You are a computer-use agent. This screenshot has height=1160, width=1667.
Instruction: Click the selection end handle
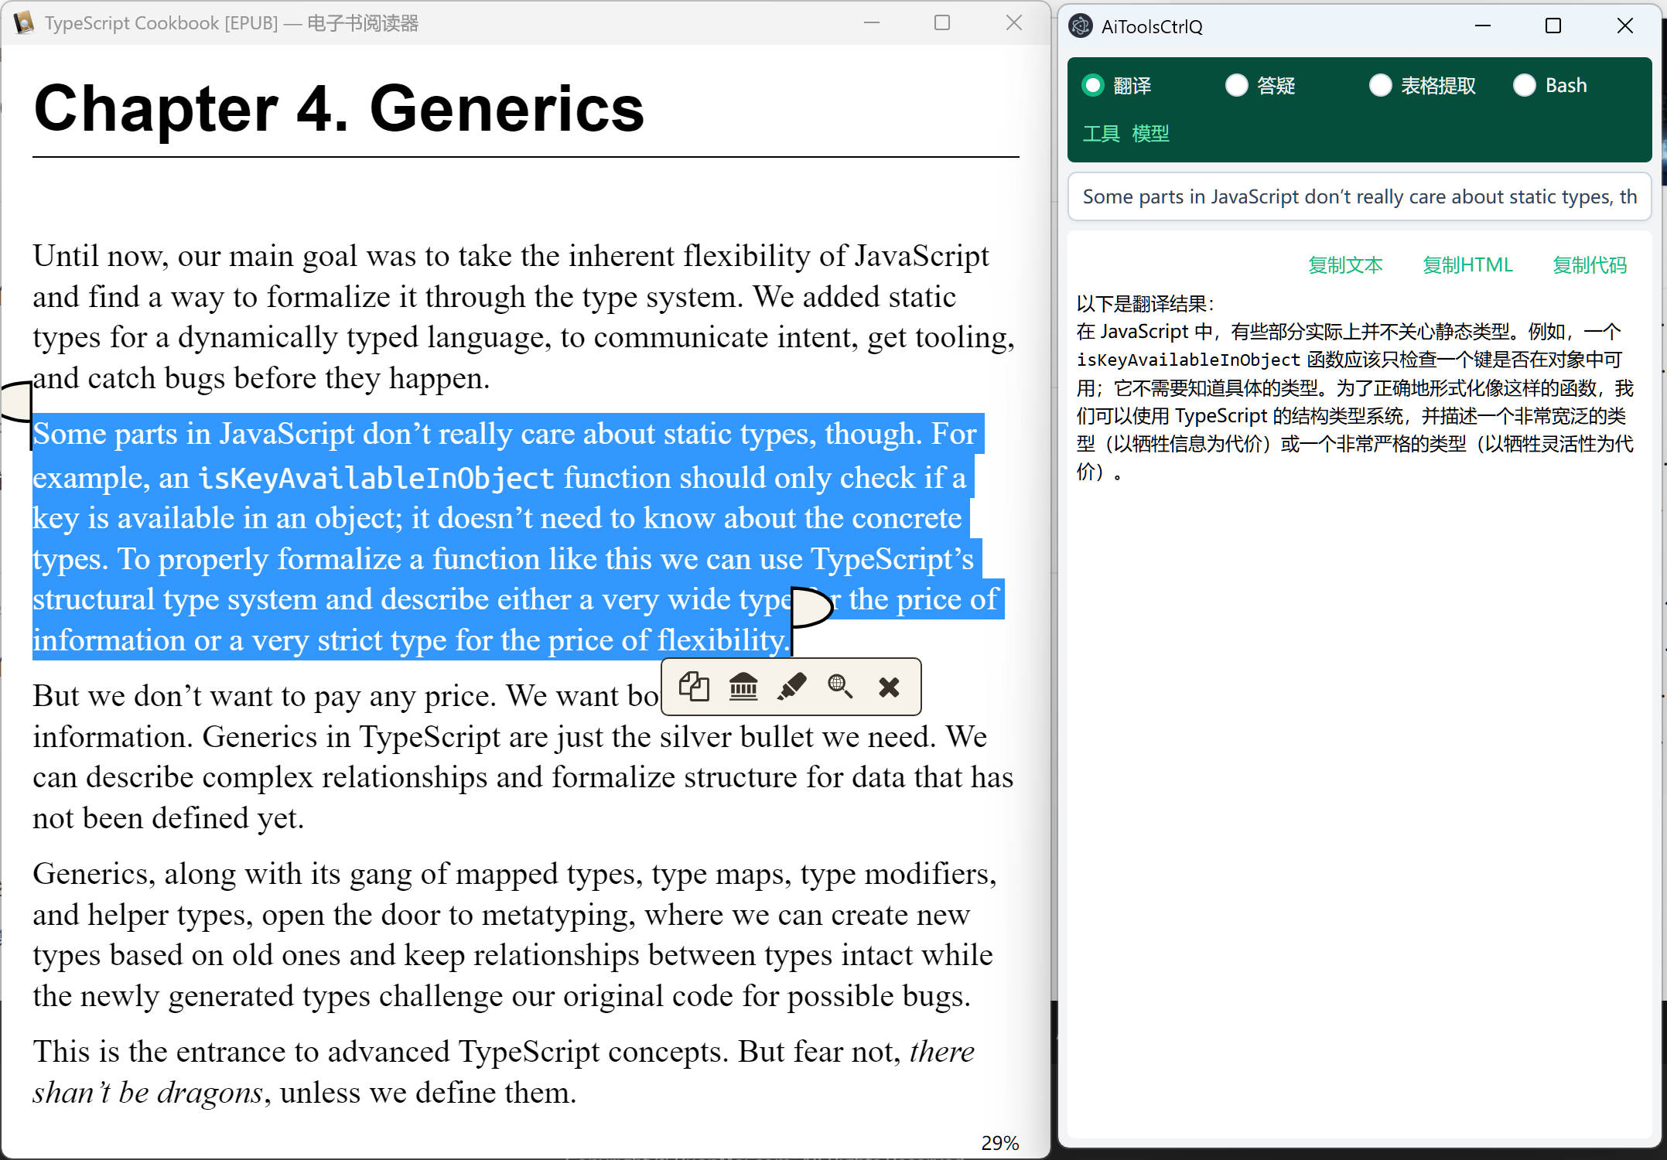811,608
